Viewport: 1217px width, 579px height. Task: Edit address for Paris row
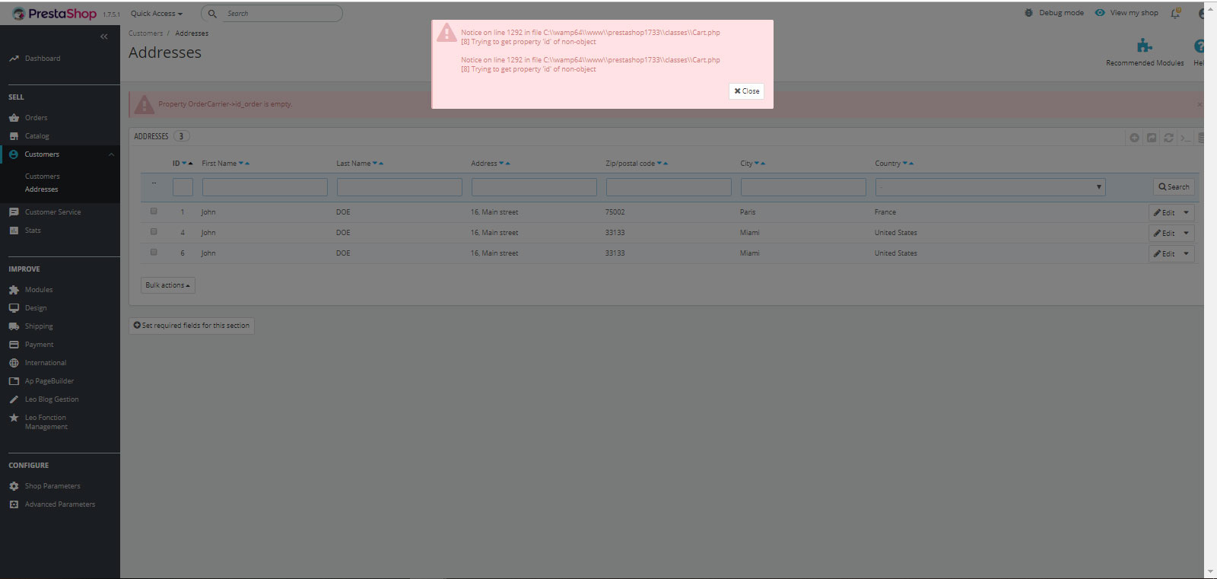1164,213
